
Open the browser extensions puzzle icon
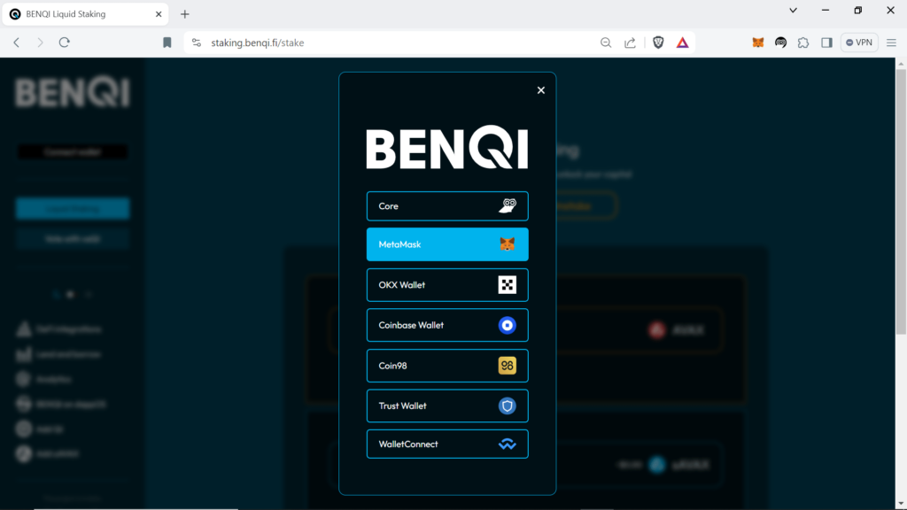(x=803, y=42)
